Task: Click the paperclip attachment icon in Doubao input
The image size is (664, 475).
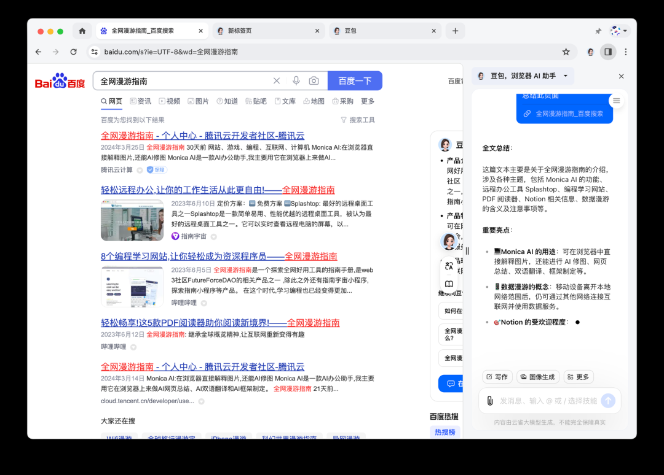Action: click(x=490, y=401)
